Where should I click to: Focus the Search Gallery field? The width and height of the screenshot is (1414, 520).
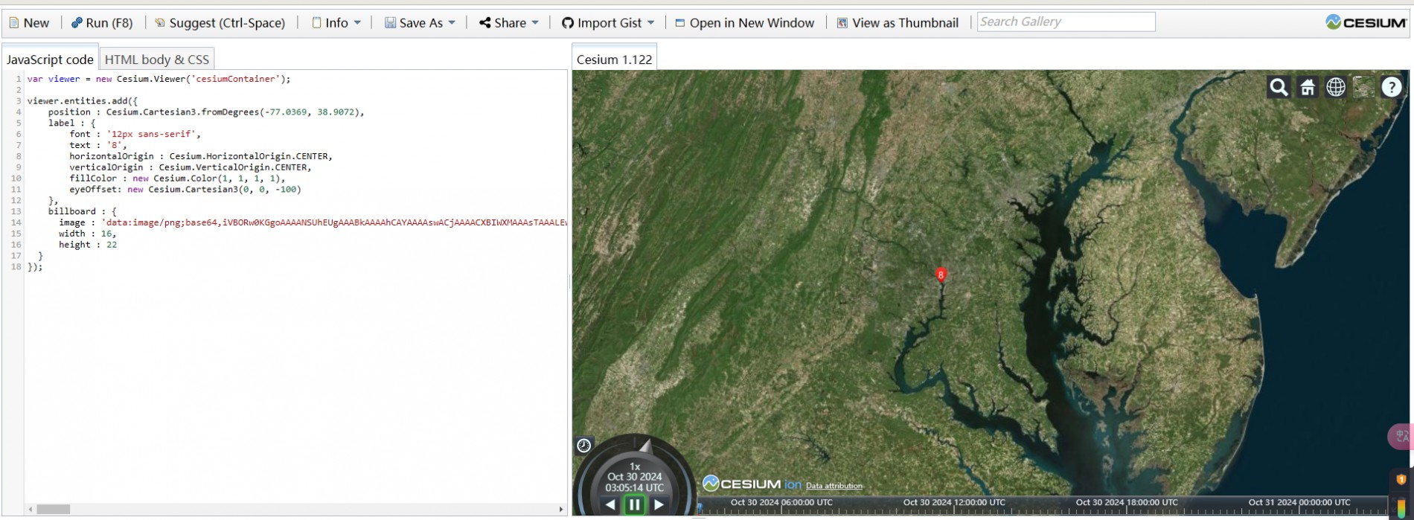pos(1066,22)
